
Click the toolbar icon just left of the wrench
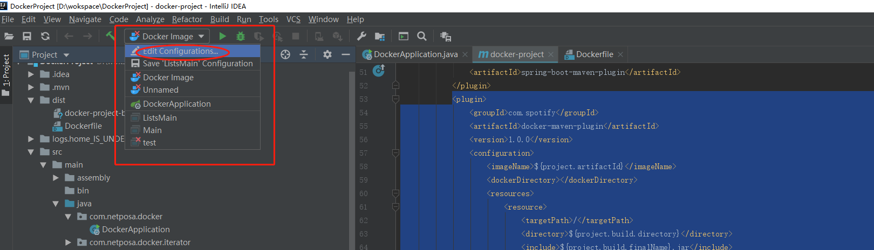point(338,36)
